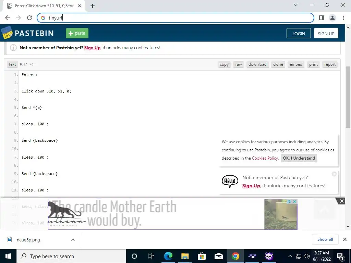Open the Chrome three-dot menu
The width and height of the screenshot is (351, 263).
(x=343, y=18)
